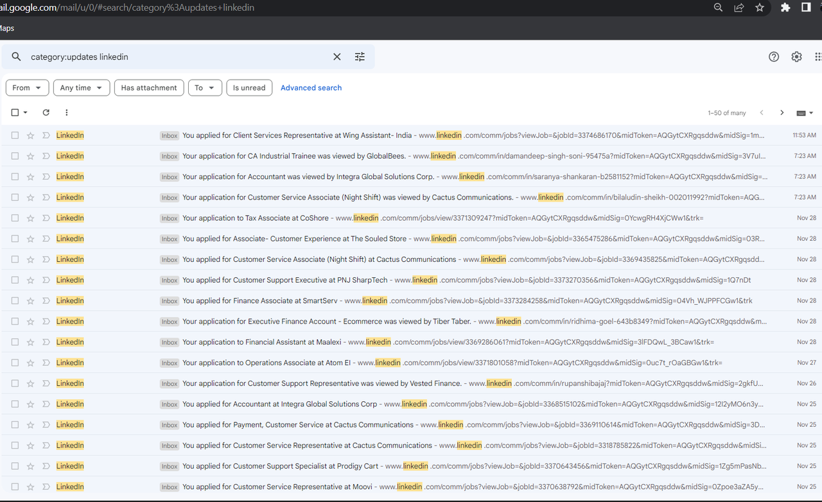Image resolution: width=822 pixels, height=502 pixels.
Task: Expand the select-all dropdown arrow
Action: (26, 112)
